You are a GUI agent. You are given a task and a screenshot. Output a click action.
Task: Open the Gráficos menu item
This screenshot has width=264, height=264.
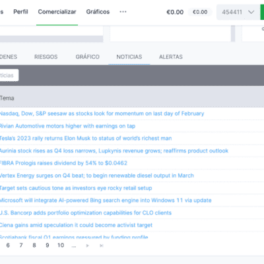pos(98,12)
